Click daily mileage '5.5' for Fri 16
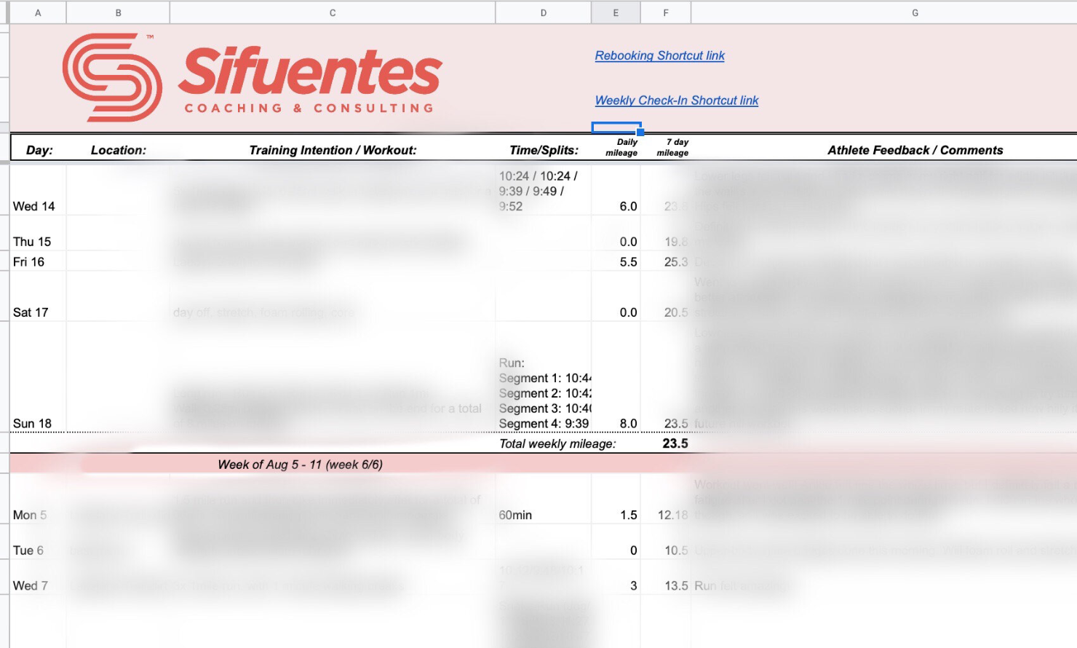This screenshot has height=648, width=1077. pos(616,261)
